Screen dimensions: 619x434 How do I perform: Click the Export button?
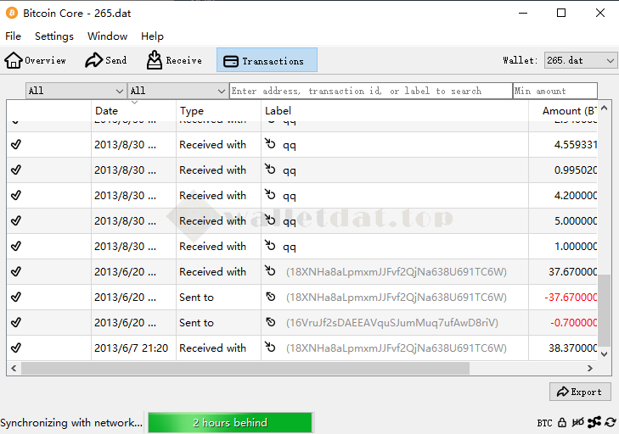[x=580, y=392]
